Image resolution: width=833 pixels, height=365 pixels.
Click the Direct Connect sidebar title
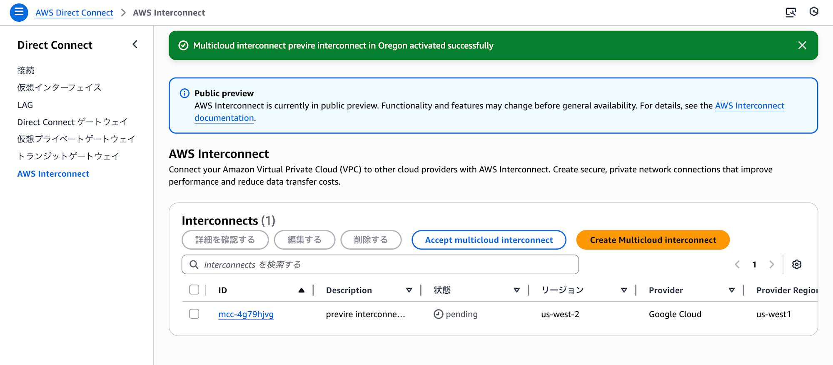[x=55, y=45]
